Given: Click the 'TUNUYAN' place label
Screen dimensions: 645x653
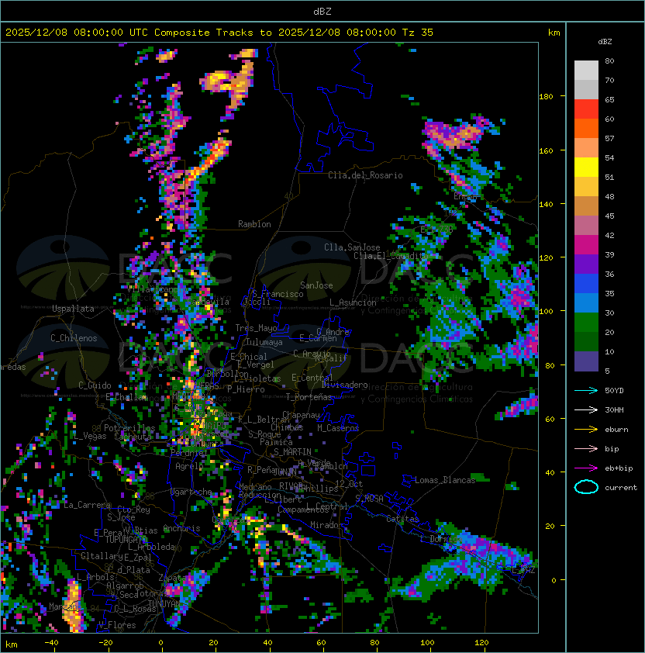Looking at the screenshot, I should (164, 603).
